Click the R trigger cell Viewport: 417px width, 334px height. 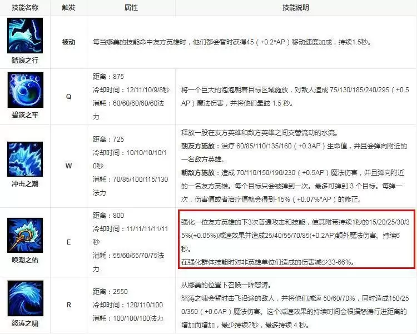(x=68, y=305)
